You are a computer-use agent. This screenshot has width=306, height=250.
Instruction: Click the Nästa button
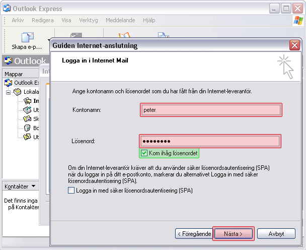click(x=233, y=234)
